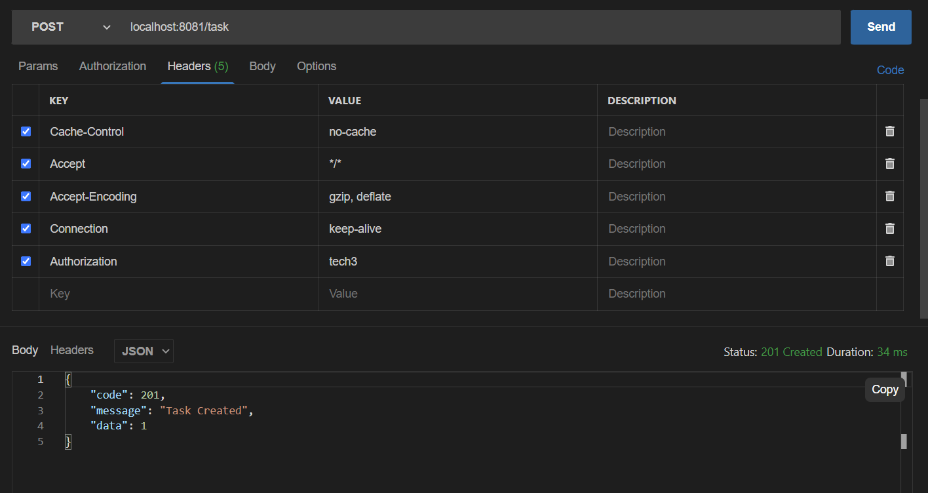
Task: View response Headers tab
Action: pyautogui.click(x=71, y=350)
